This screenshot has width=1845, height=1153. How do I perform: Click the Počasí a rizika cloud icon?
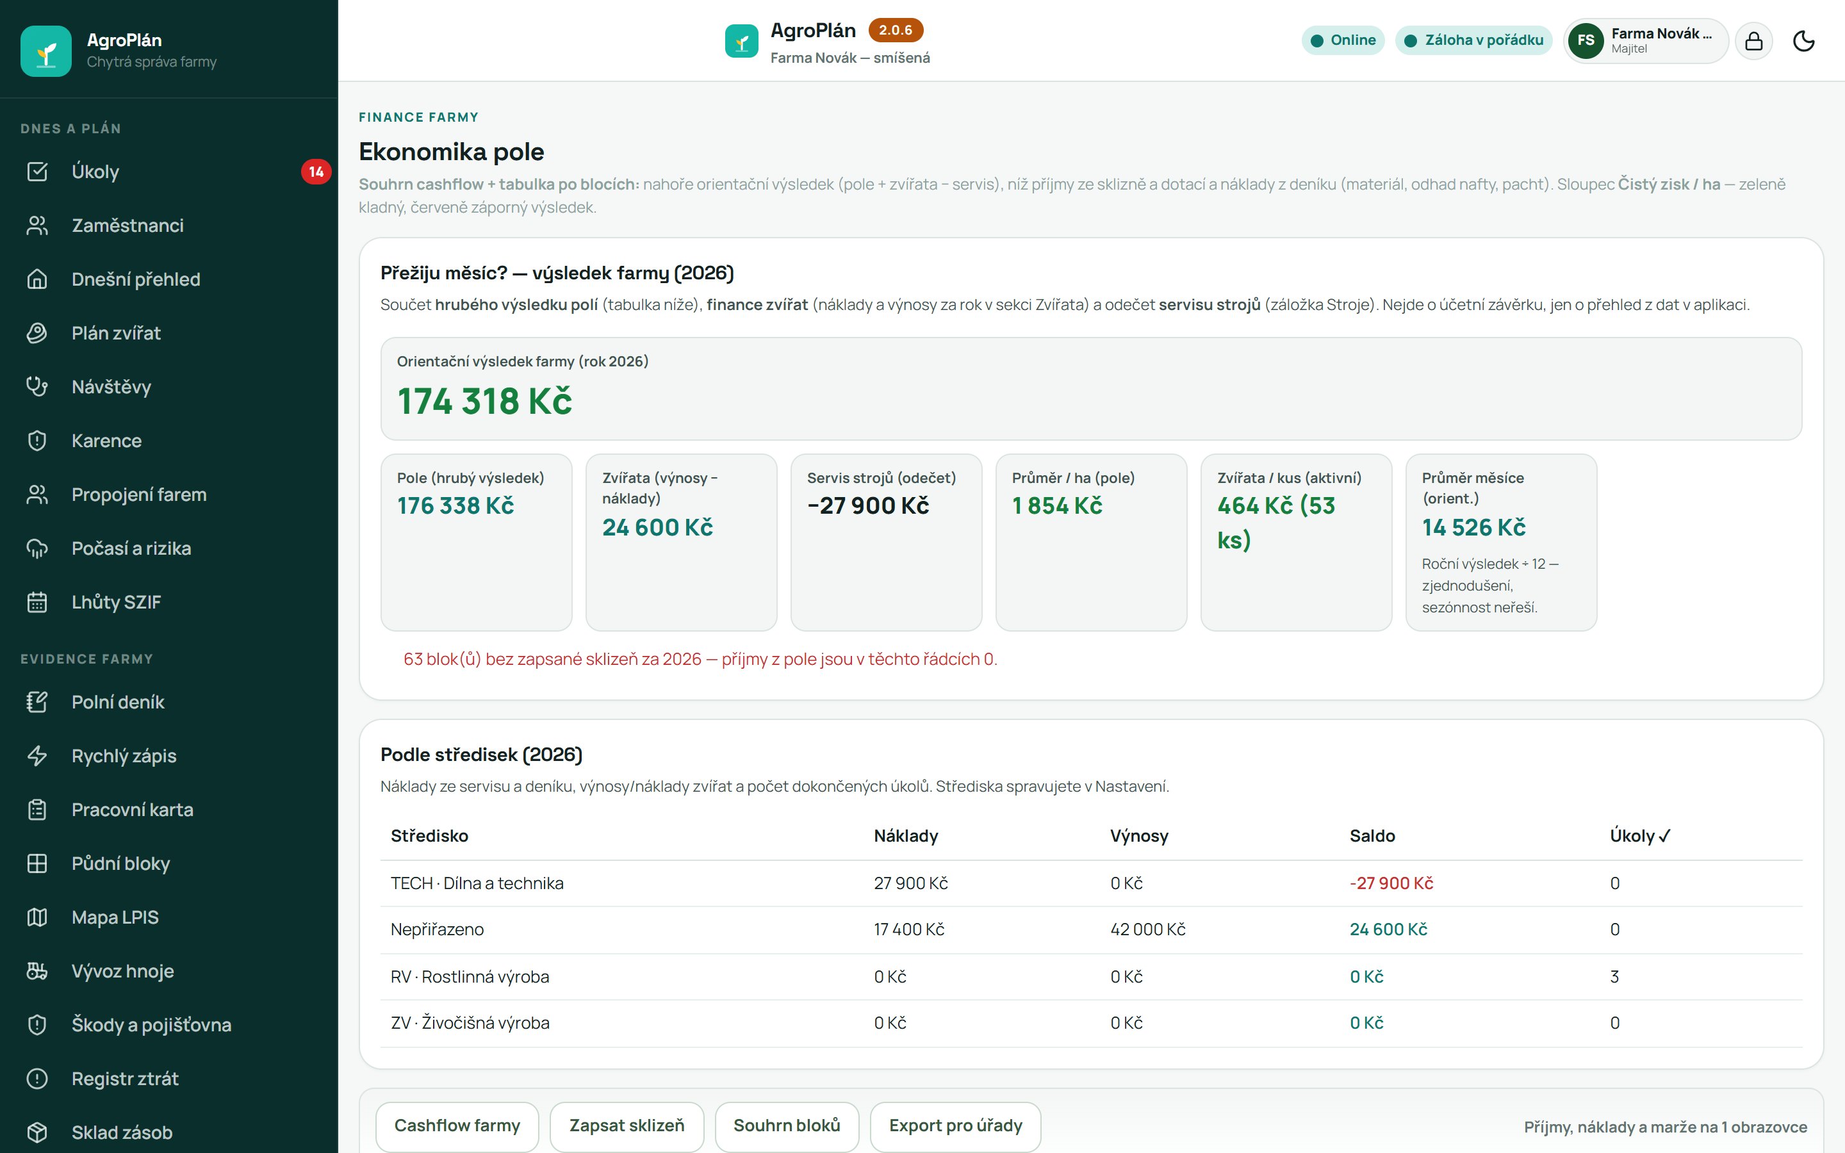tap(37, 548)
